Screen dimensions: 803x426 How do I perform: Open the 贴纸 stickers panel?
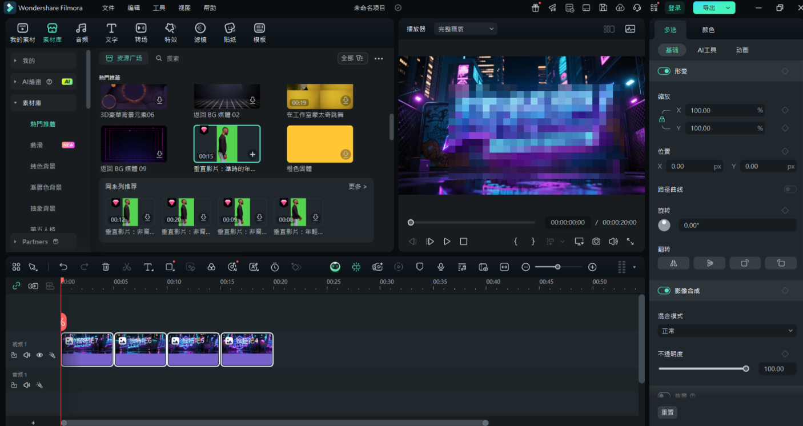230,33
